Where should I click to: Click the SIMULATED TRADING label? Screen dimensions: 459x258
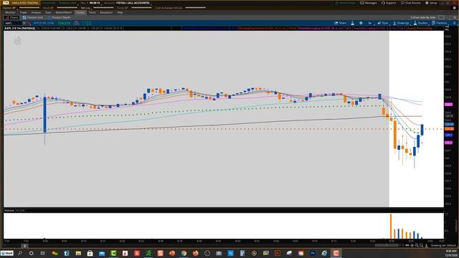25,3
